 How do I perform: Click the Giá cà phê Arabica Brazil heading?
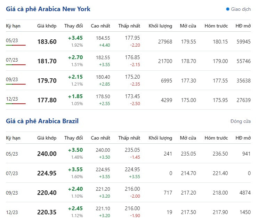point(42,121)
